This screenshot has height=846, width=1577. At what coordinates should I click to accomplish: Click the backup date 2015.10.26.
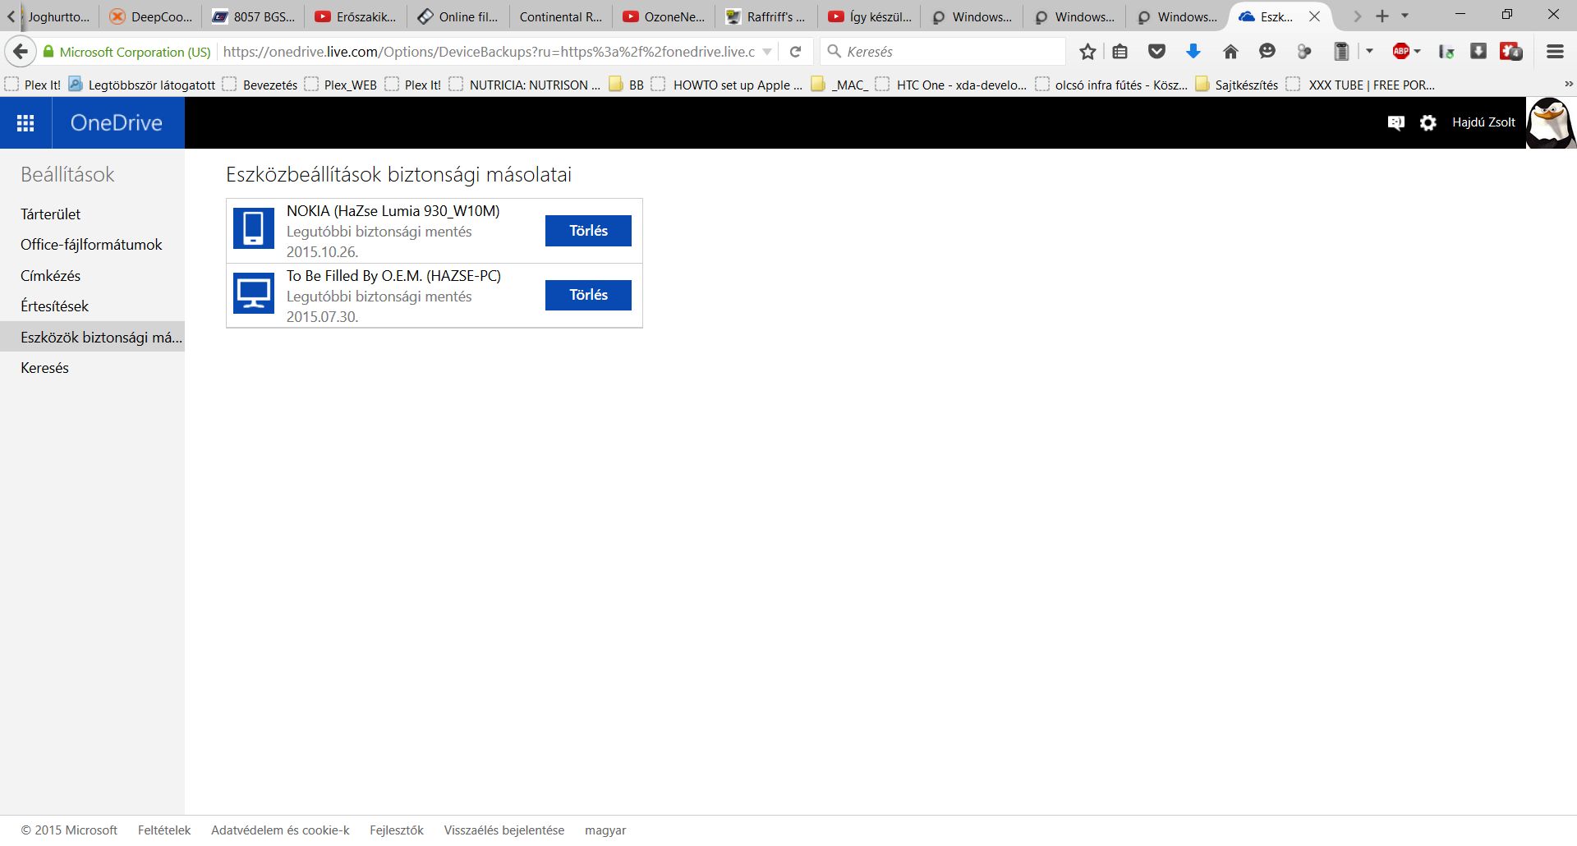tap(322, 252)
